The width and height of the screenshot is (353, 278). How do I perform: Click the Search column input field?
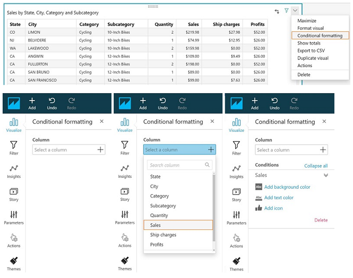180,165
